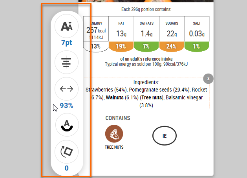Click the orange 24% sugars badge

click(x=171, y=47)
